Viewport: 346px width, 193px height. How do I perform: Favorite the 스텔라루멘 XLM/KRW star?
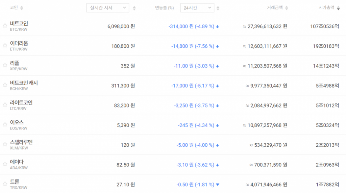tap(5, 144)
